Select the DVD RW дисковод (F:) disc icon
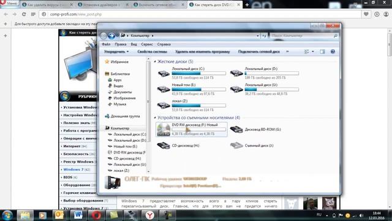Image resolution: width=392 pixels, height=221 pixels. point(164,130)
